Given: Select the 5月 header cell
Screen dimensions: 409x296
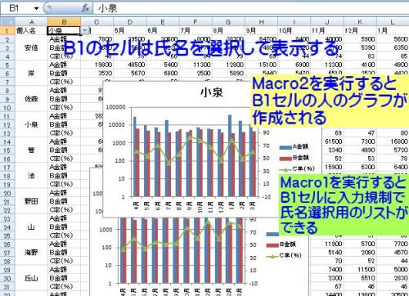Looking at the screenshot, I should tap(130, 30).
